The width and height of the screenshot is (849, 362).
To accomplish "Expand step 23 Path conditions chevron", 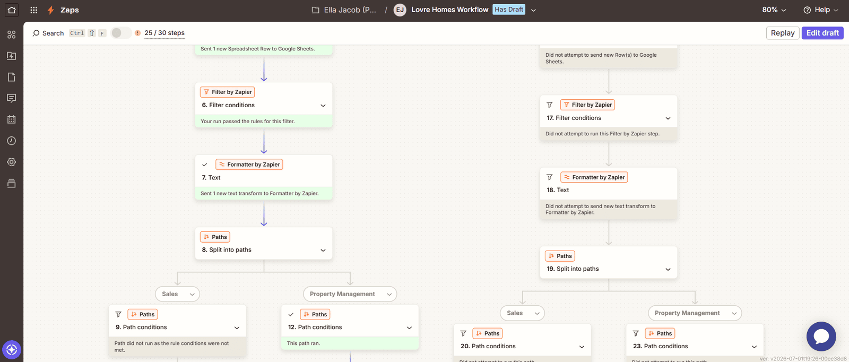I will coord(754,347).
